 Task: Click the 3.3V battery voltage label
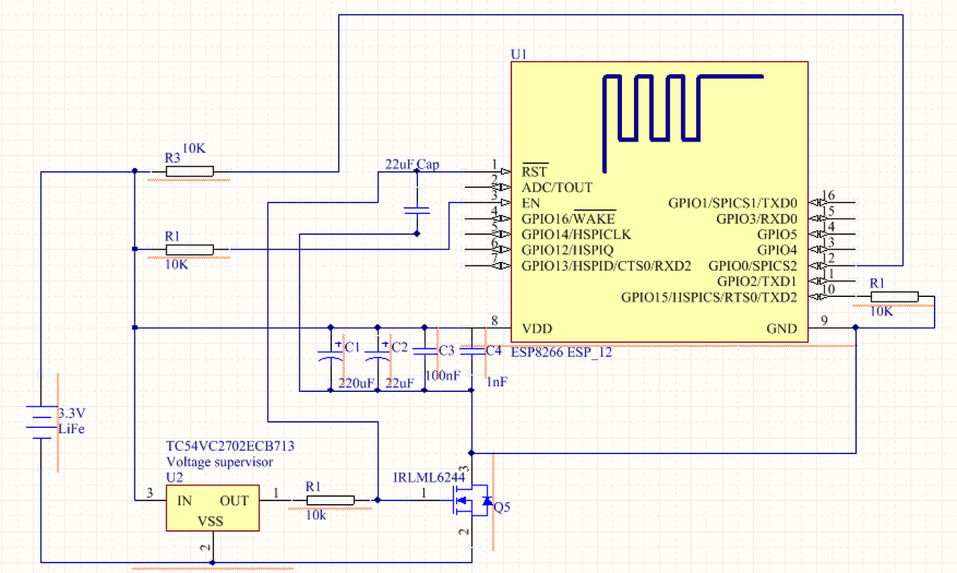point(71,413)
